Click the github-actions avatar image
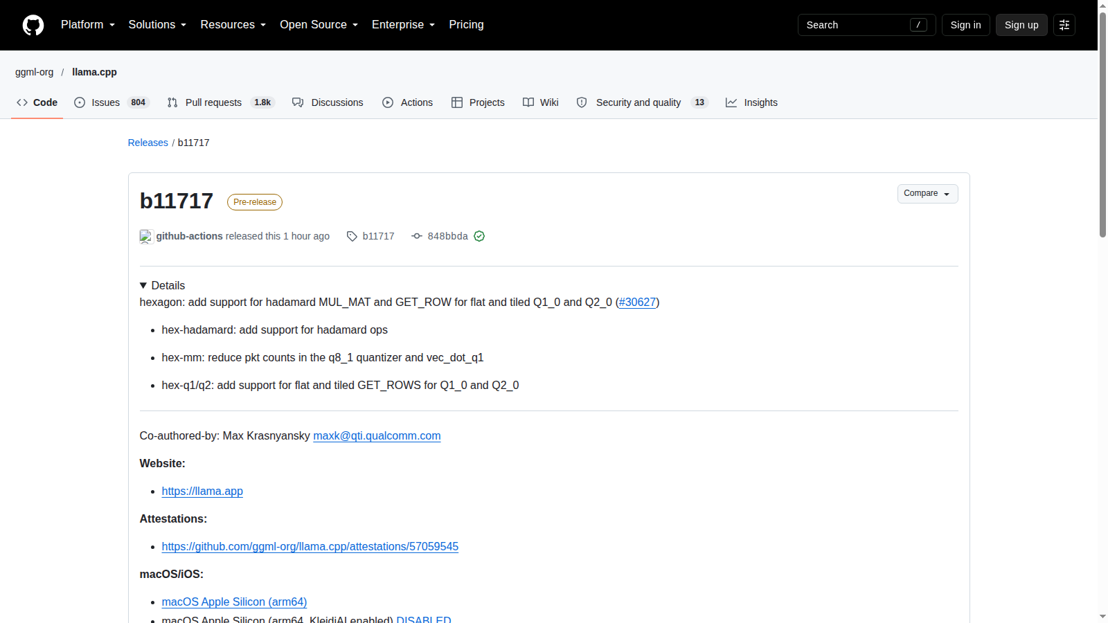Viewport: 1108px width, 623px height. click(146, 237)
